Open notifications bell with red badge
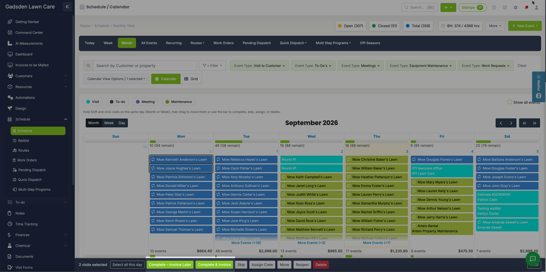Viewport: 546px width, 272px height. pyautogui.click(x=526, y=7)
